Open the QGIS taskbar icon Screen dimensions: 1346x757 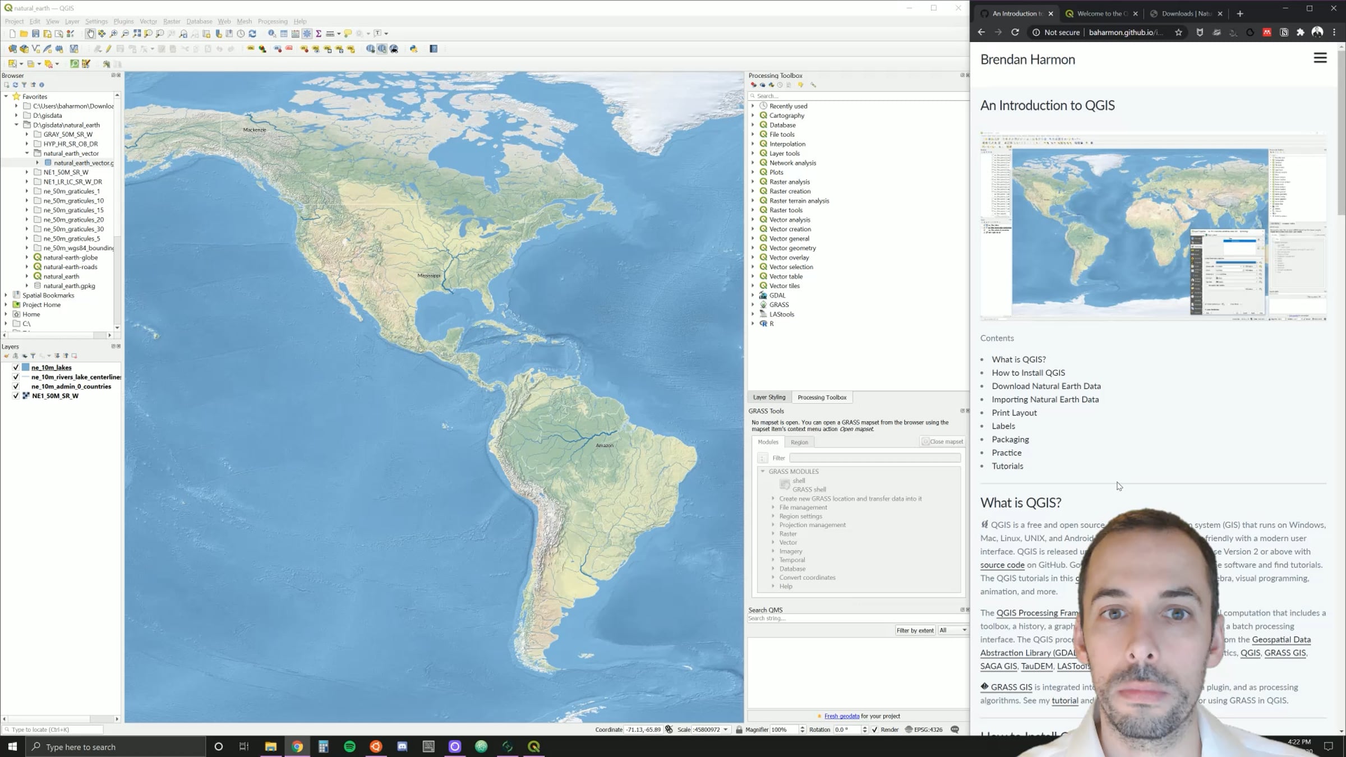[x=534, y=746]
